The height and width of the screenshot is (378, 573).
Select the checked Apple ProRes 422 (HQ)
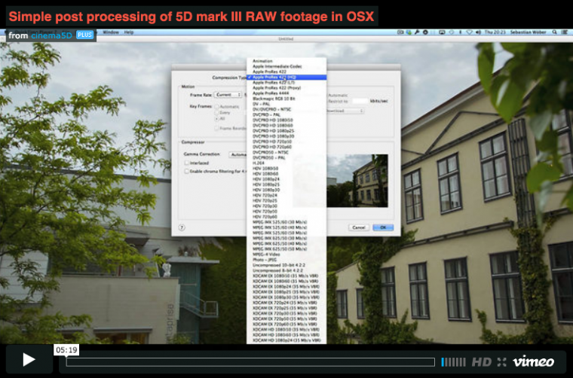tap(286, 78)
